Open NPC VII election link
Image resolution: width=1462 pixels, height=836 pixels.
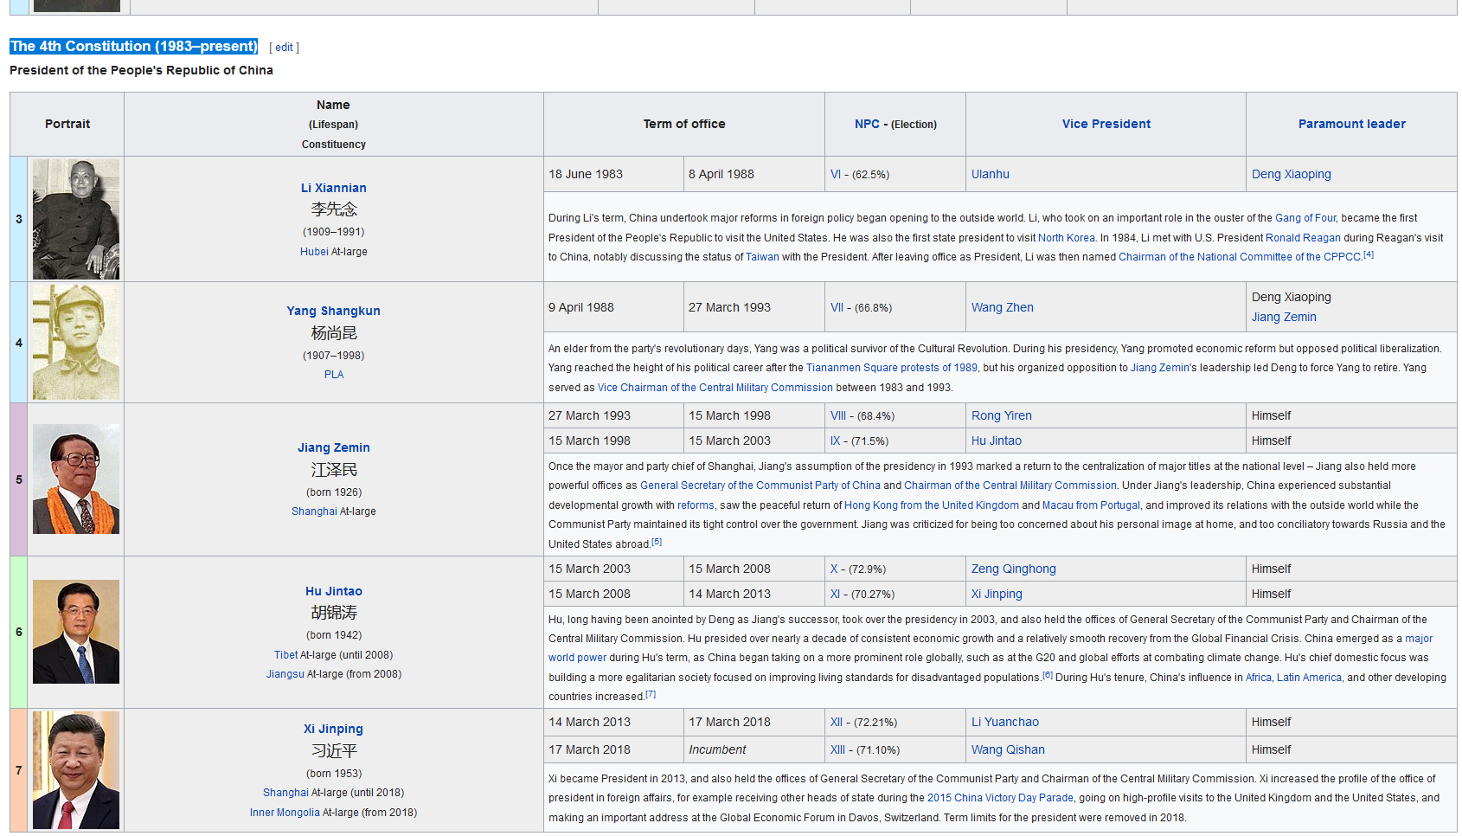(x=837, y=307)
